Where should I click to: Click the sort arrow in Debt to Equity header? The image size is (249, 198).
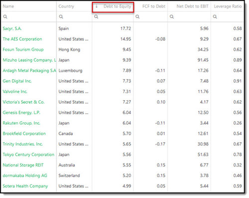coord(97,6)
